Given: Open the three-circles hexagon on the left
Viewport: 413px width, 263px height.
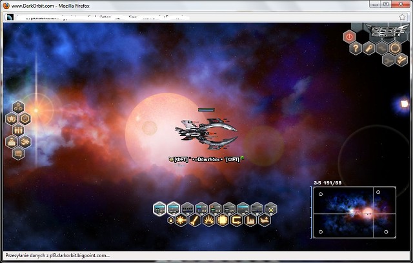Looking at the screenshot, I should [19, 107].
